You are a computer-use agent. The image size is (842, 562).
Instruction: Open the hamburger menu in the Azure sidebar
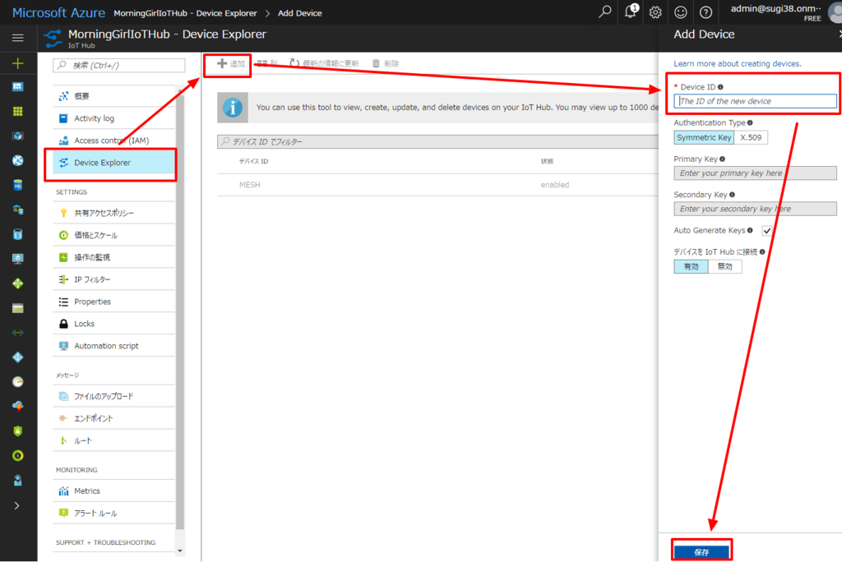(18, 38)
